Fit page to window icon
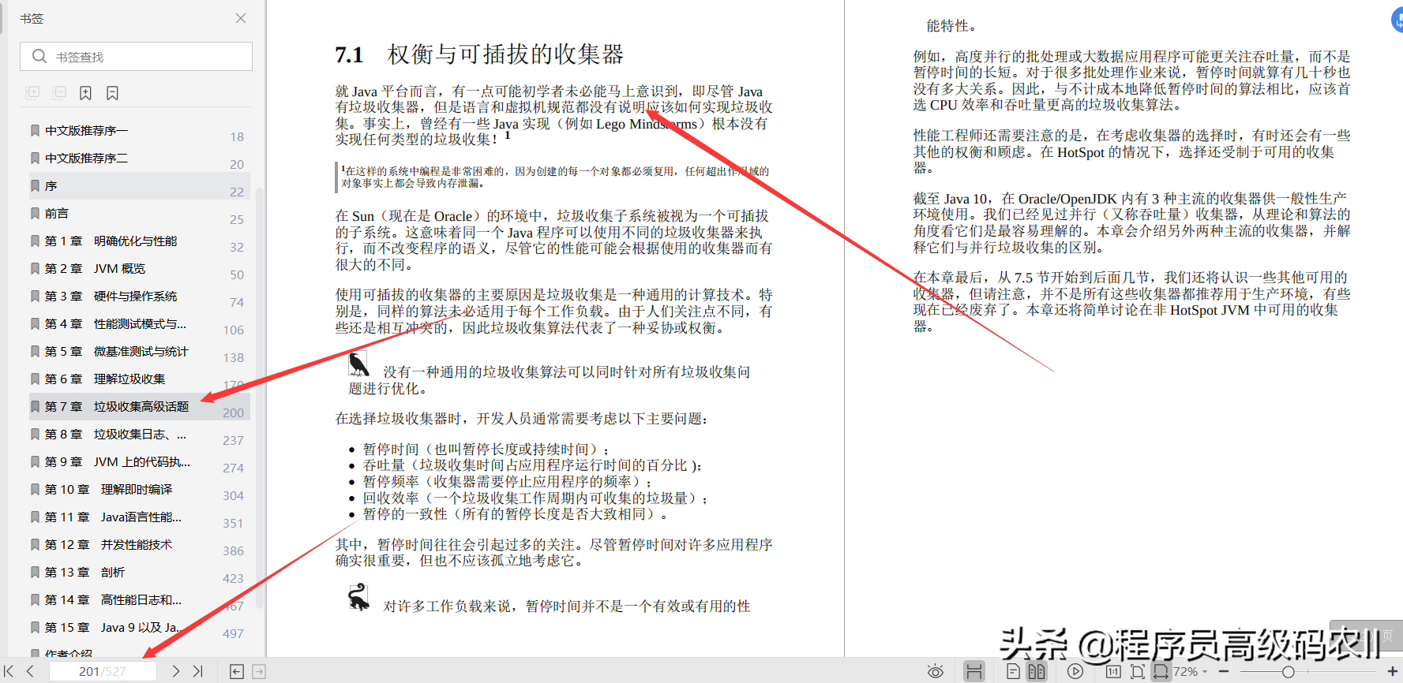 (x=1137, y=671)
